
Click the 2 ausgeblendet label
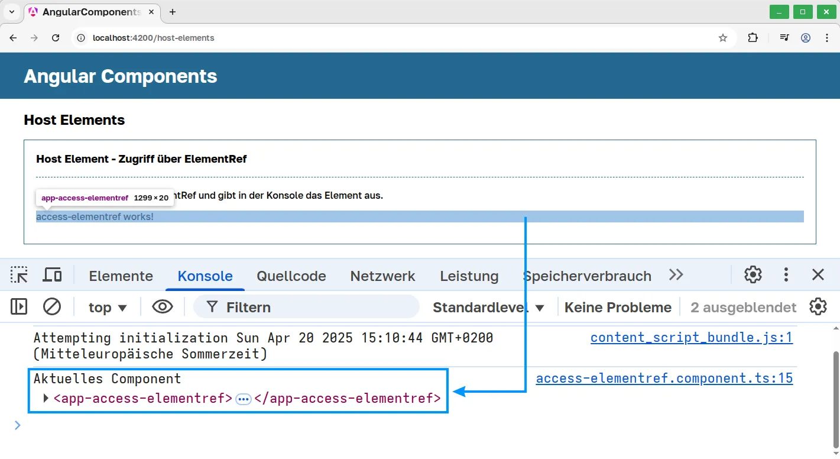click(x=744, y=308)
